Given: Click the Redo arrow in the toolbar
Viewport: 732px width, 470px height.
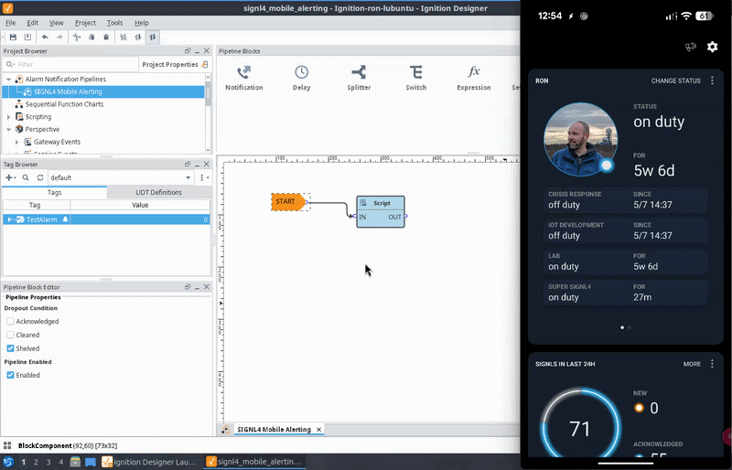Looking at the screenshot, I should tap(59, 37).
